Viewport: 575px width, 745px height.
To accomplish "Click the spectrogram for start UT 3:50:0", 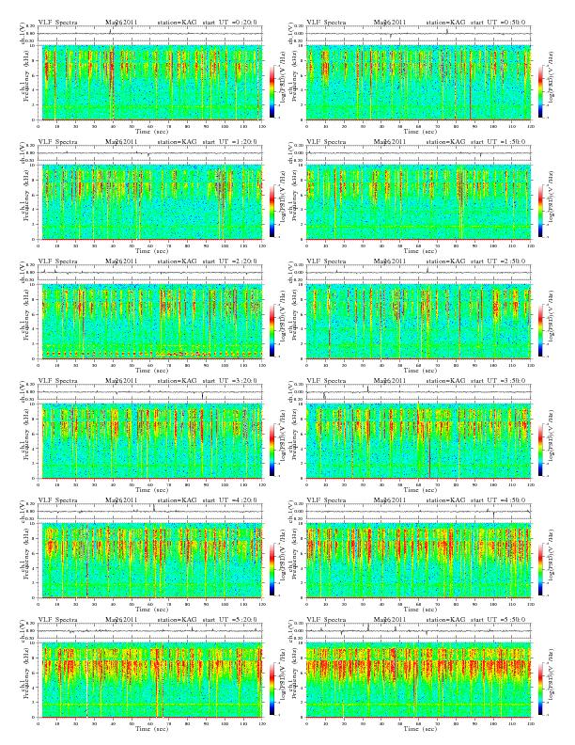I will coord(418,441).
